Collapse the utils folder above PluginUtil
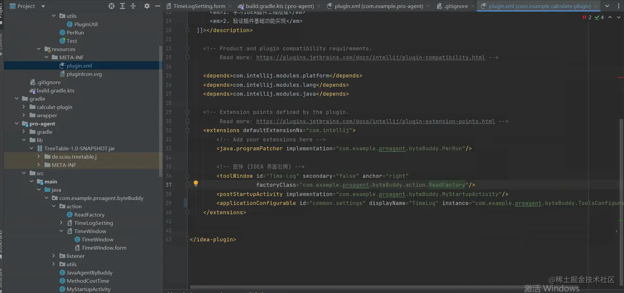The image size is (624, 293). point(54,16)
